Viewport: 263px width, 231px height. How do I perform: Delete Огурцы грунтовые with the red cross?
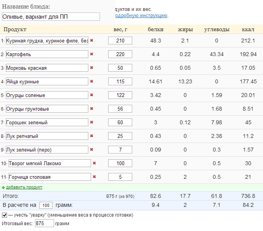91,109
